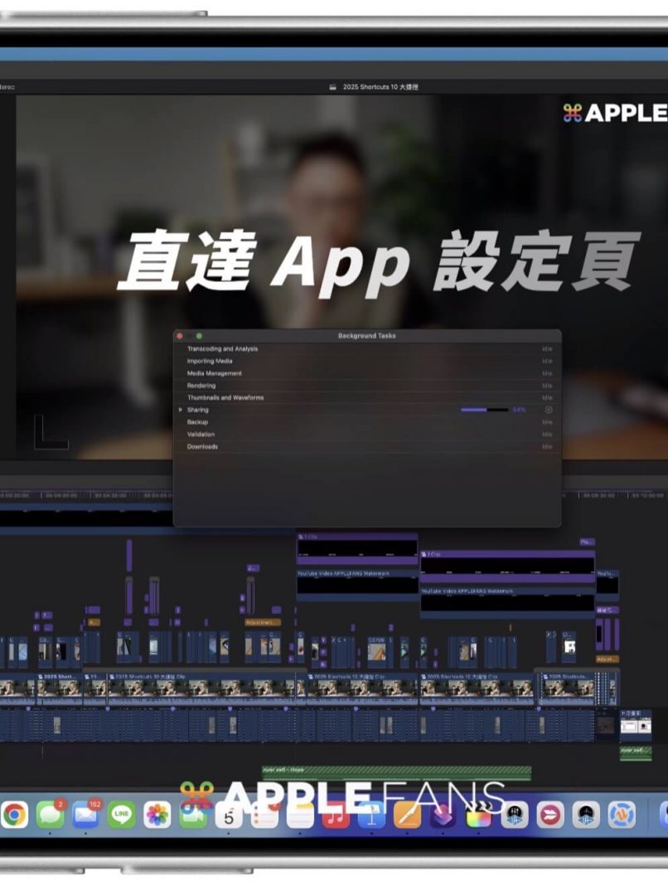Switch to Final Cut Pro in the Dock
Screen dimensions: 668x885
tap(479, 815)
